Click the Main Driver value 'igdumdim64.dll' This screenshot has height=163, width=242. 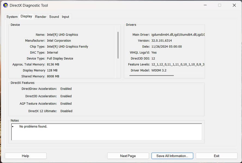tap(162, 35)
